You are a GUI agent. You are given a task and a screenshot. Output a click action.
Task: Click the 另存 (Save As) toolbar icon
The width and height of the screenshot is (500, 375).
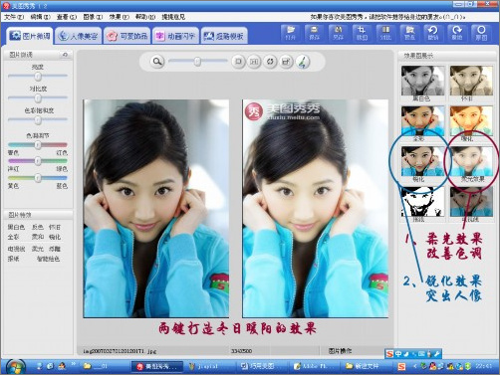338,33
